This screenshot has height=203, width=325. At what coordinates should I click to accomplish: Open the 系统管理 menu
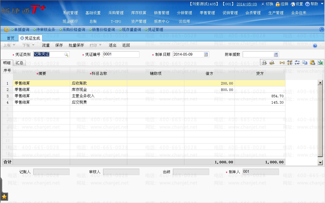(x=70, y=13)
